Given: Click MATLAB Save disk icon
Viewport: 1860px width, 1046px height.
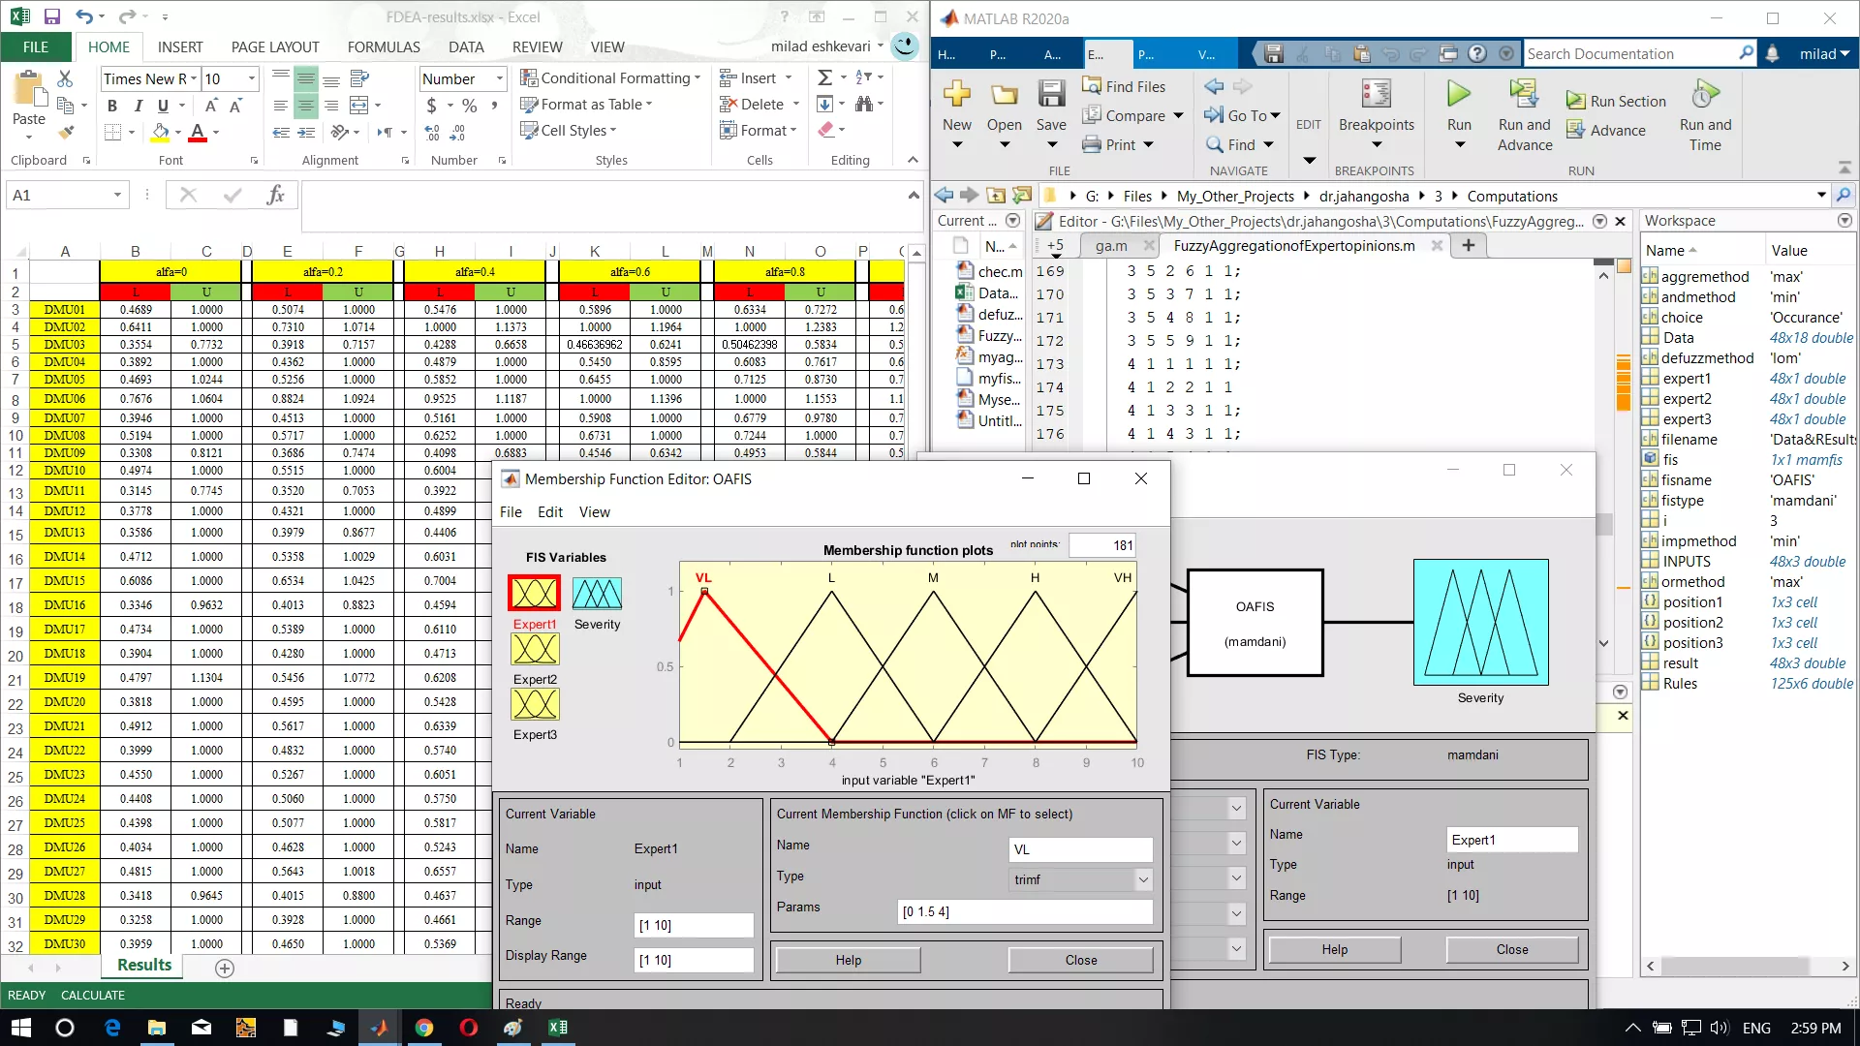Looking at the screenshot, I should (1051, 94).
